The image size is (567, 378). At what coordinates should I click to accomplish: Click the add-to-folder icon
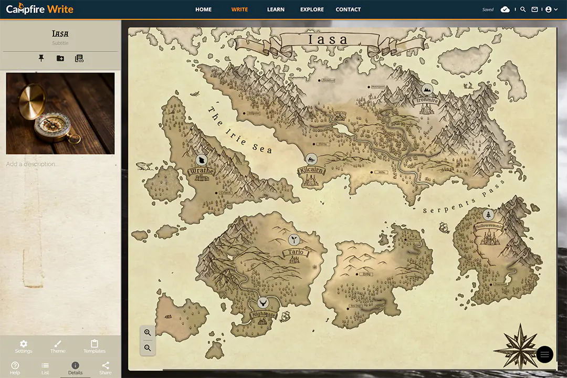(x=60, y=58)
